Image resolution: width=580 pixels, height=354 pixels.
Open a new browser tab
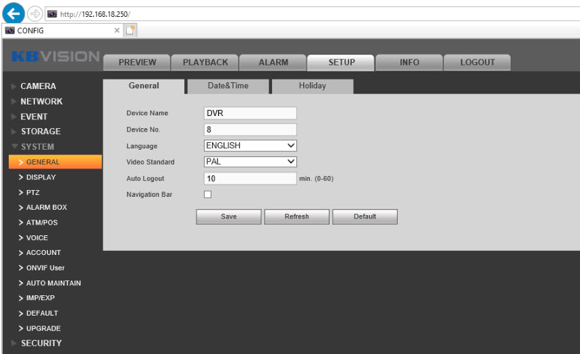tap(133, 30)
